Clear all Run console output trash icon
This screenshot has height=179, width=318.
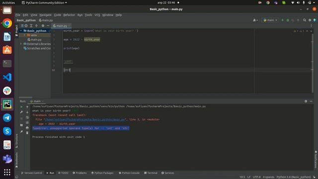(x=27, y=133)
